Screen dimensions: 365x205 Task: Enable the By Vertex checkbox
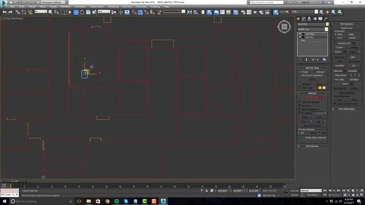click(300, 105)
